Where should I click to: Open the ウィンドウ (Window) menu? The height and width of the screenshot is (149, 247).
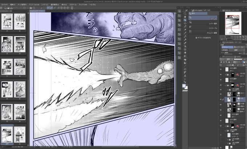(x=83, y=5)
